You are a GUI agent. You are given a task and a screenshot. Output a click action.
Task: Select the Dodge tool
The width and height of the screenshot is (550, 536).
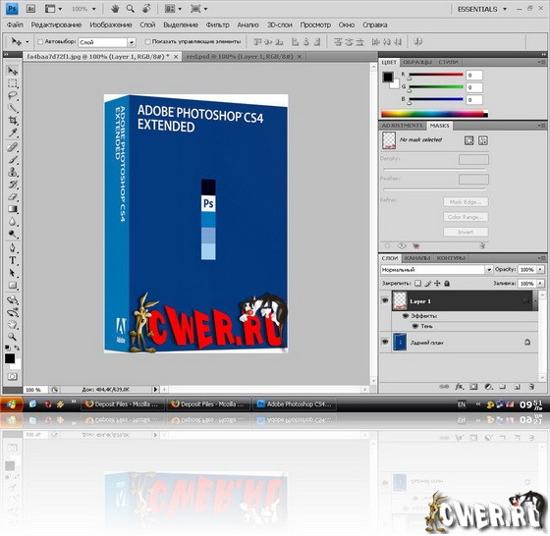tap(12, 234)
